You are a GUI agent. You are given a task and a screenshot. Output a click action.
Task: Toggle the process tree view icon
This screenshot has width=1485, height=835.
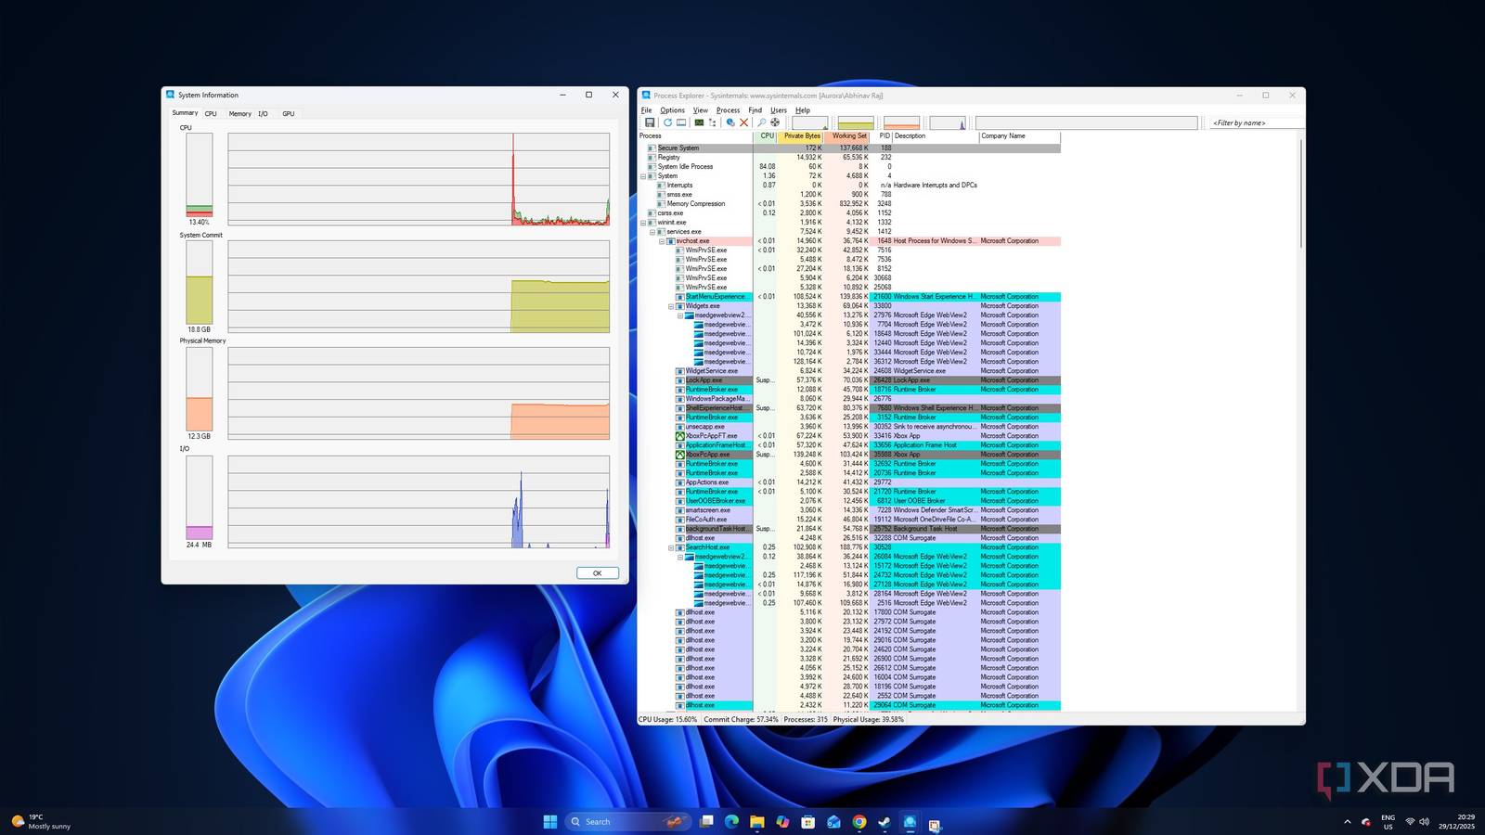[713, 122]
